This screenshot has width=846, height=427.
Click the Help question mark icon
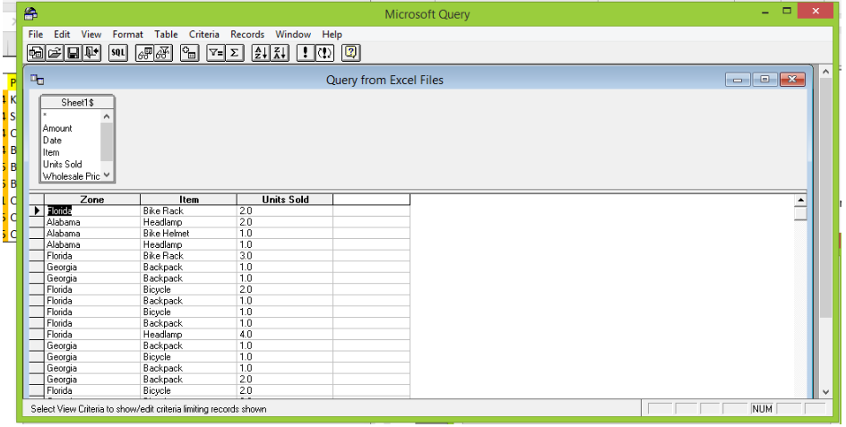pyautogui.click(x=350, y=52)
